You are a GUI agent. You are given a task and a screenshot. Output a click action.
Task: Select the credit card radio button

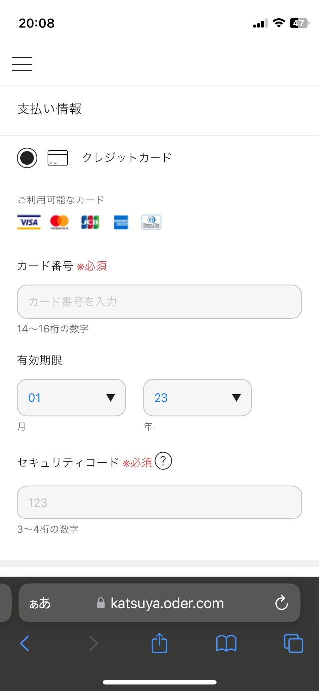(27, 158)
